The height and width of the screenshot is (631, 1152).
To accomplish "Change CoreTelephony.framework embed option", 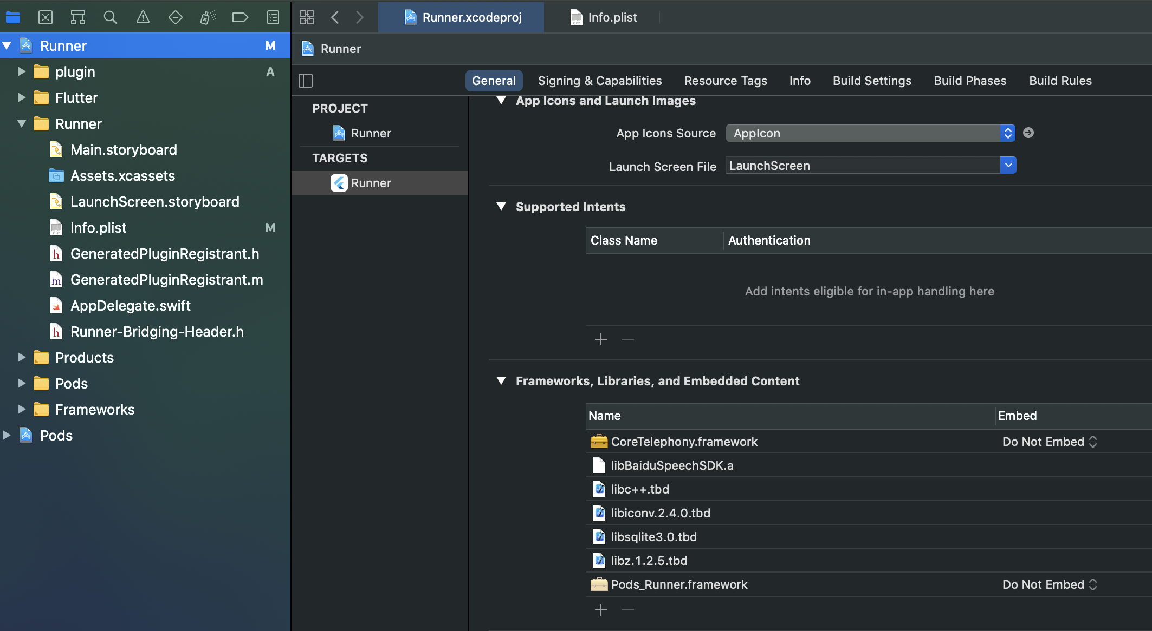I will [1050, 442].
